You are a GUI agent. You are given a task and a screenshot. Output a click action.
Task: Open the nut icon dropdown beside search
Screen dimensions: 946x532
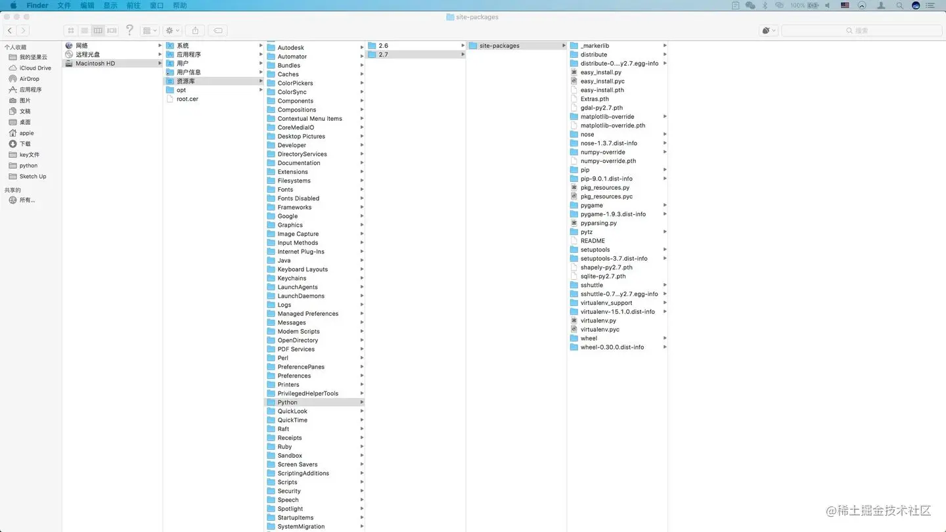pyautogui.click(x=768, y=30)
